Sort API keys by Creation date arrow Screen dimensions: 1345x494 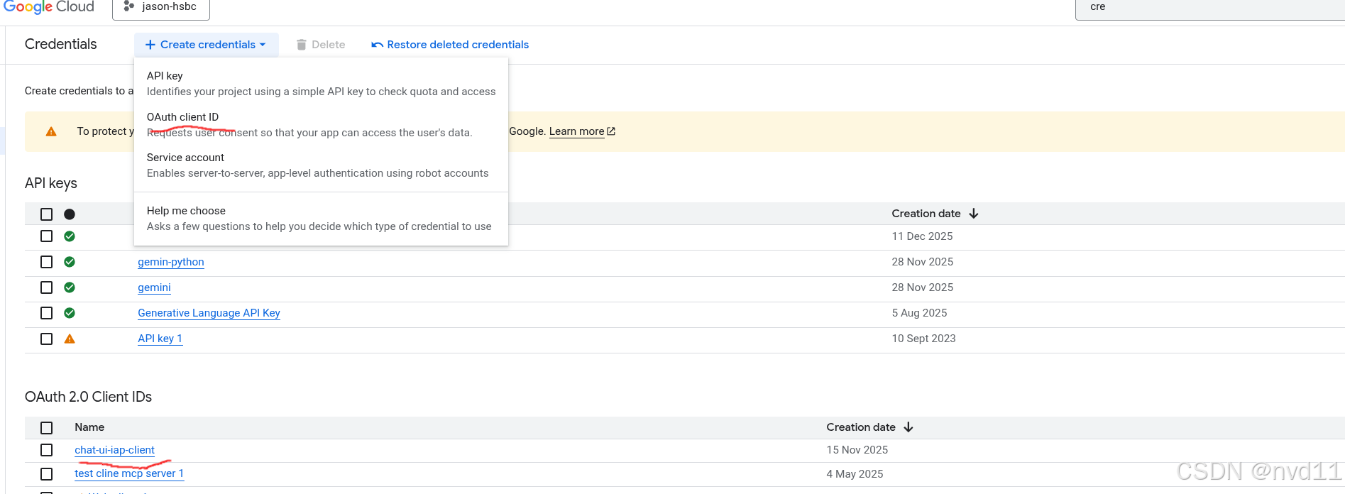click(x=974, y=214)
